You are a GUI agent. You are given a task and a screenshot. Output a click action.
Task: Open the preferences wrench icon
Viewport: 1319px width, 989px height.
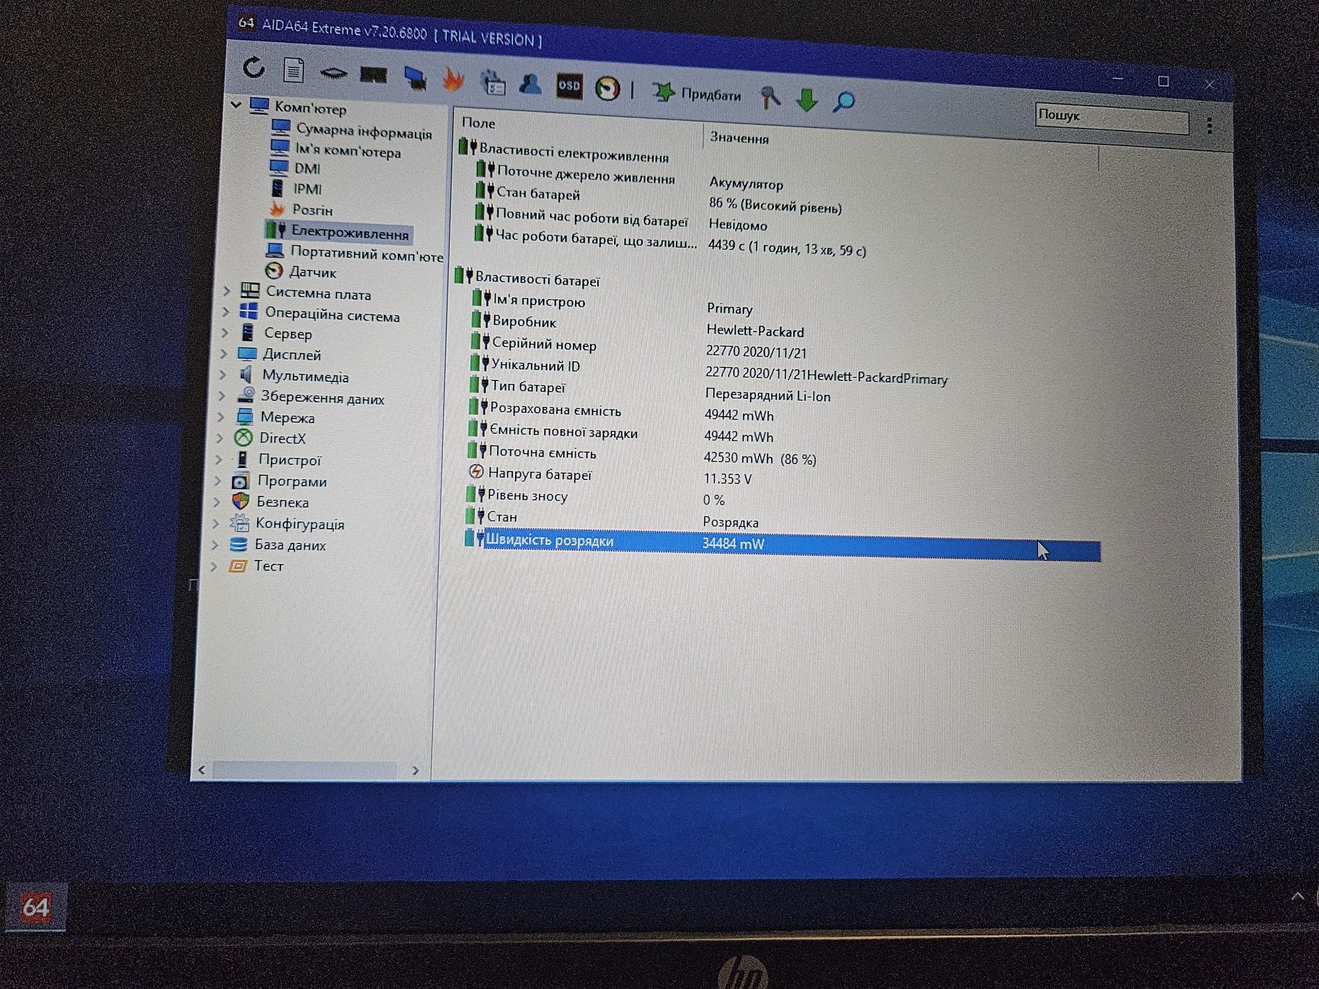coord(770,98)
